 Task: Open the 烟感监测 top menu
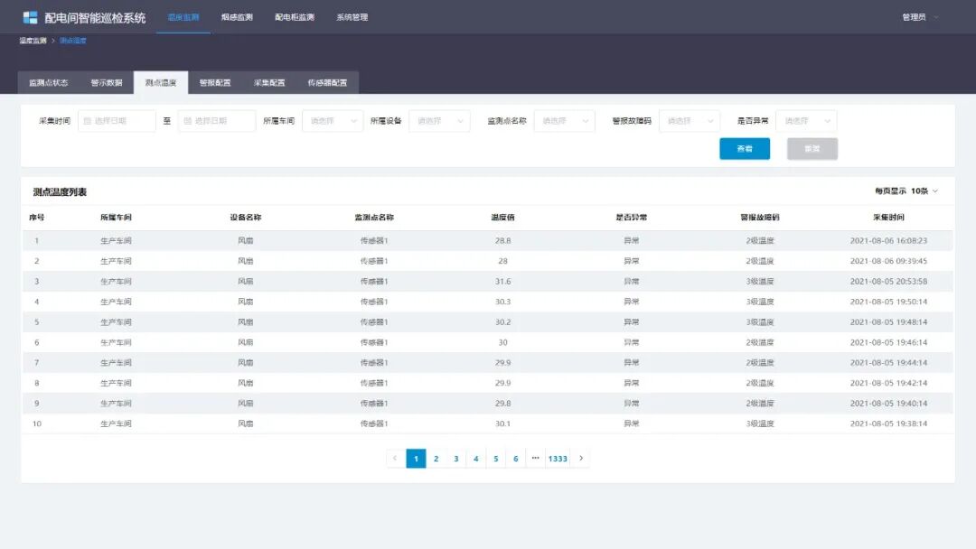pos(237,17)
